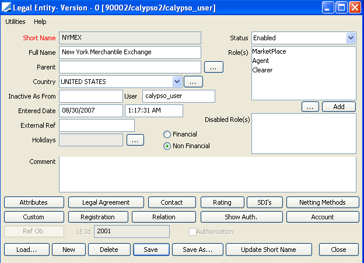Click the title bar application icon
The width and height of the screenshot is (364, 263).
pyautogui.click(x=6, y=8)
